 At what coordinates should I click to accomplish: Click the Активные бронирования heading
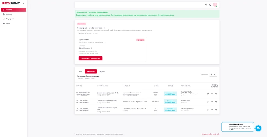coord(88,76)
